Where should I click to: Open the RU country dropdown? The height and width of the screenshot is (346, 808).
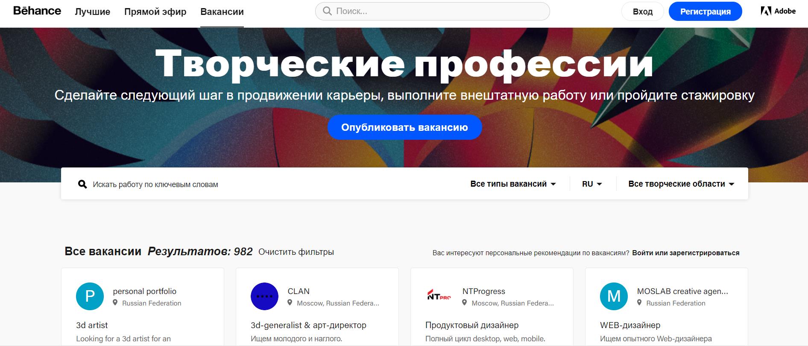click(592, 184)
